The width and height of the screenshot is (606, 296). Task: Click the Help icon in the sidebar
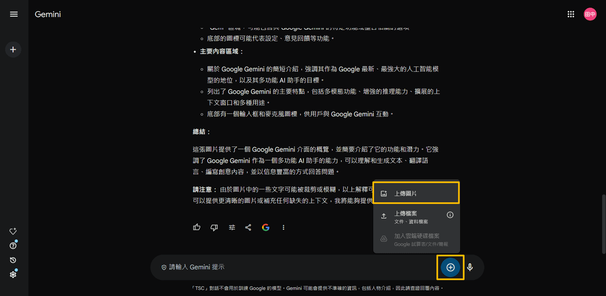point(13,245)
